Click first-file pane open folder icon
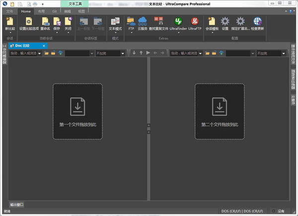The width and height of the screenshot is (298, 216). click(46, 53)
